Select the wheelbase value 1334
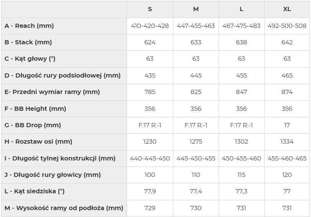Viewport: 311px width, 217px height. [287, 142]
